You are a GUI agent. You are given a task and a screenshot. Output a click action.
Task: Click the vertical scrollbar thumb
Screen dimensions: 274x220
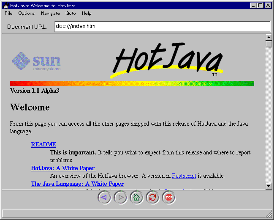(269, 44)
